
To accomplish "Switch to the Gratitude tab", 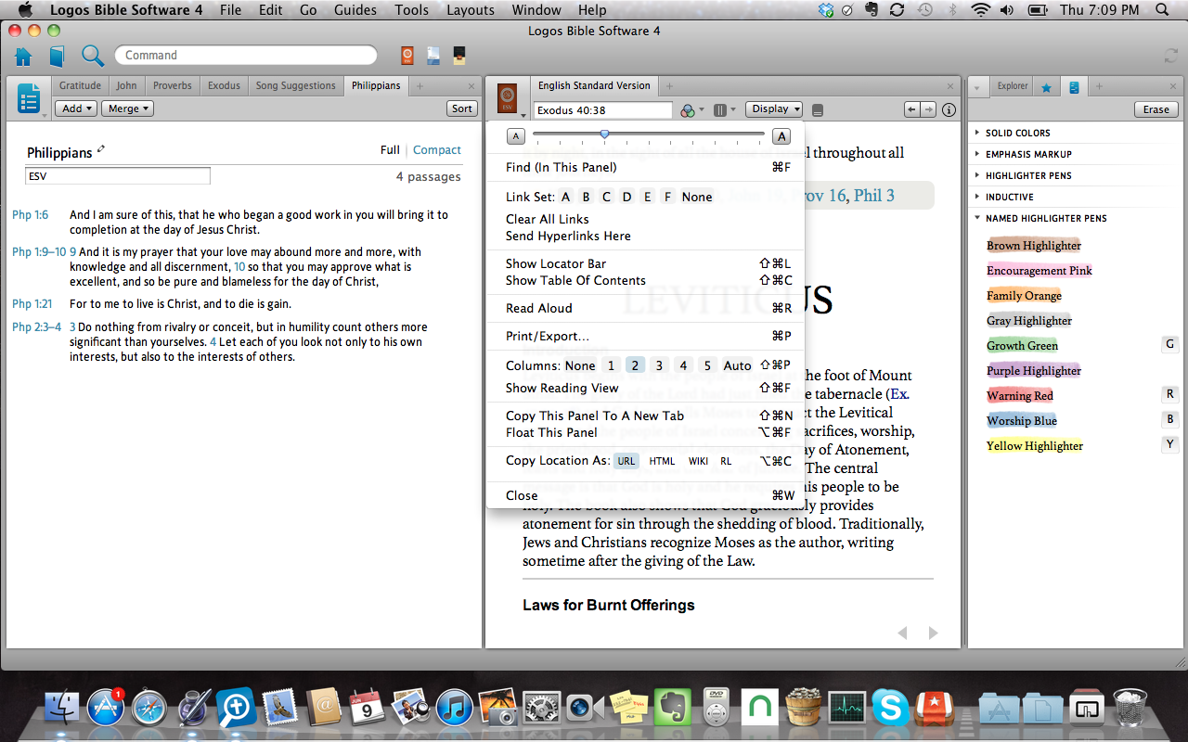I will click(x=80, y=85).
